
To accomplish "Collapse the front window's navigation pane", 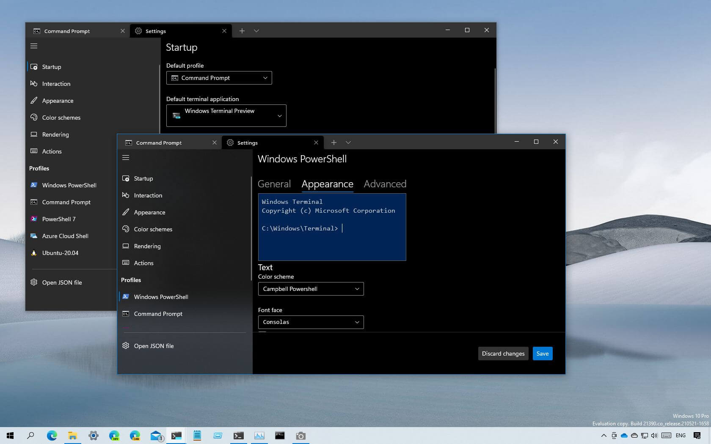I will (125, 157).
